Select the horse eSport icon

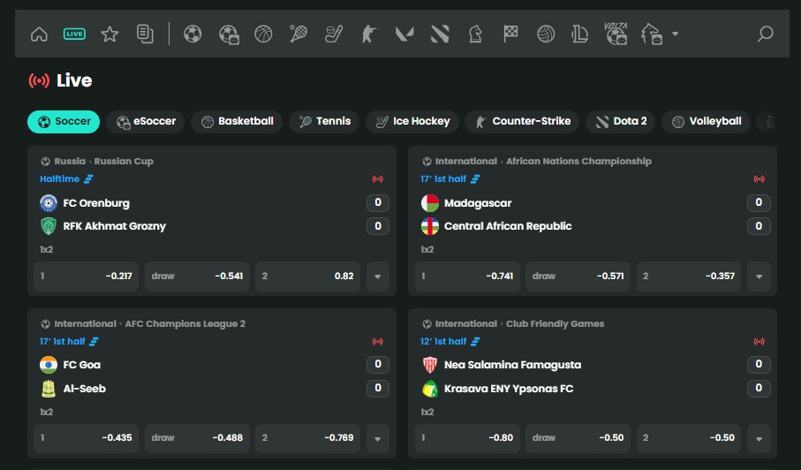coord(652,34)
